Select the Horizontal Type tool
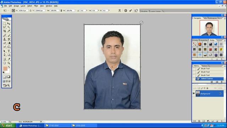The width and height of the screenshot is (227, 128). coord(9,51)
